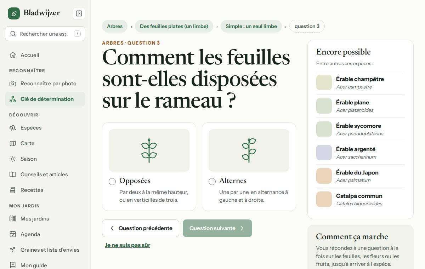425x269 pixels.
Task: Click the Mes jardins fence icon
Action: [13, 219]
